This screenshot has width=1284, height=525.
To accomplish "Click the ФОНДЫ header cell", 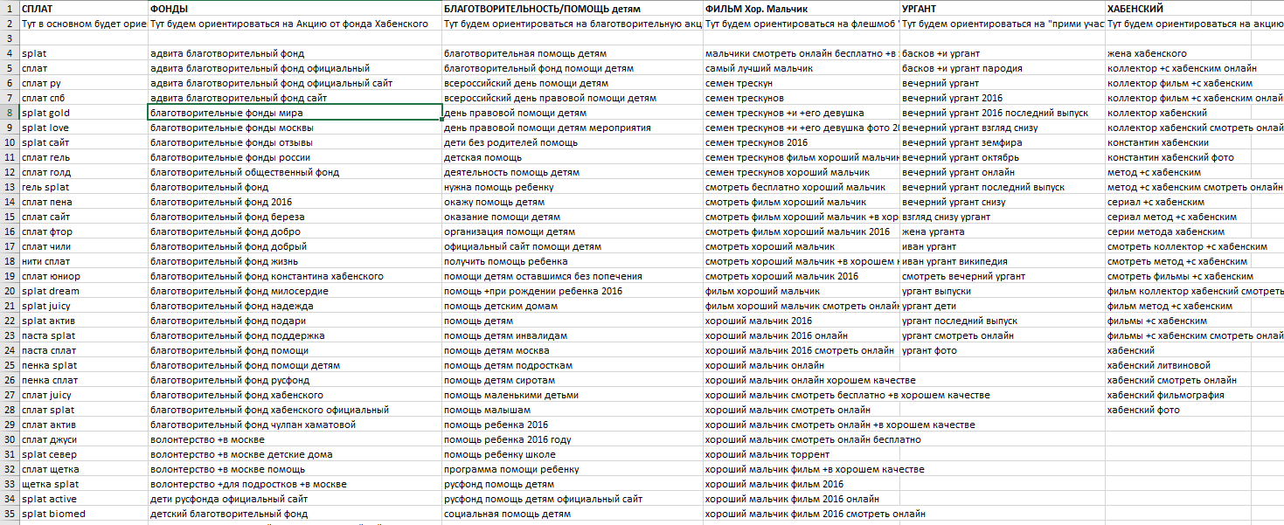I will (294, 9).
